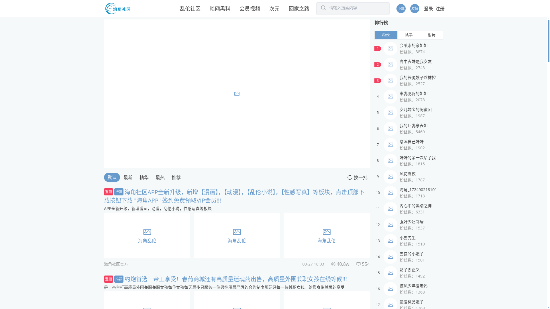Click the 海角社区 logo
The image size is (550, 309).
118,9
